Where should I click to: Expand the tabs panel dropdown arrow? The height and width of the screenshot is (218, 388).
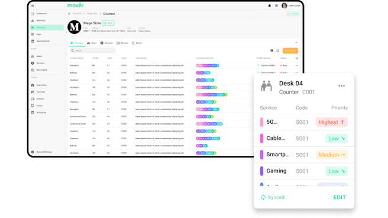pos(296,43)
